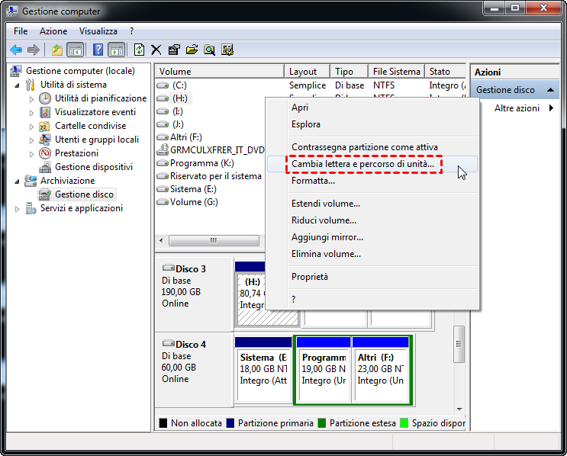Click the Disco 4 disk icon
The width and height of the screenshot is (567, 456).
tap(169, 343)
